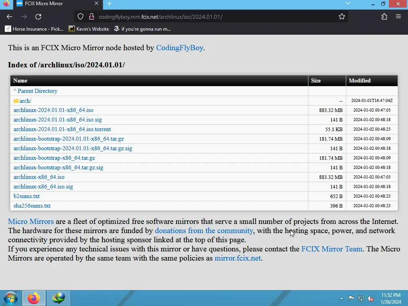The image size is (408, 306).
Task: Show hidden system tray icons arrow
Action: [x=341, y=298]
